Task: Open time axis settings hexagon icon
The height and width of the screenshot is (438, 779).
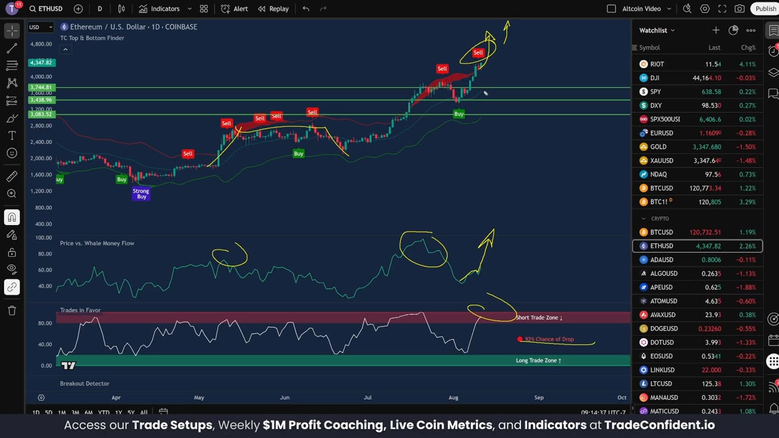Action: point(41,398)
